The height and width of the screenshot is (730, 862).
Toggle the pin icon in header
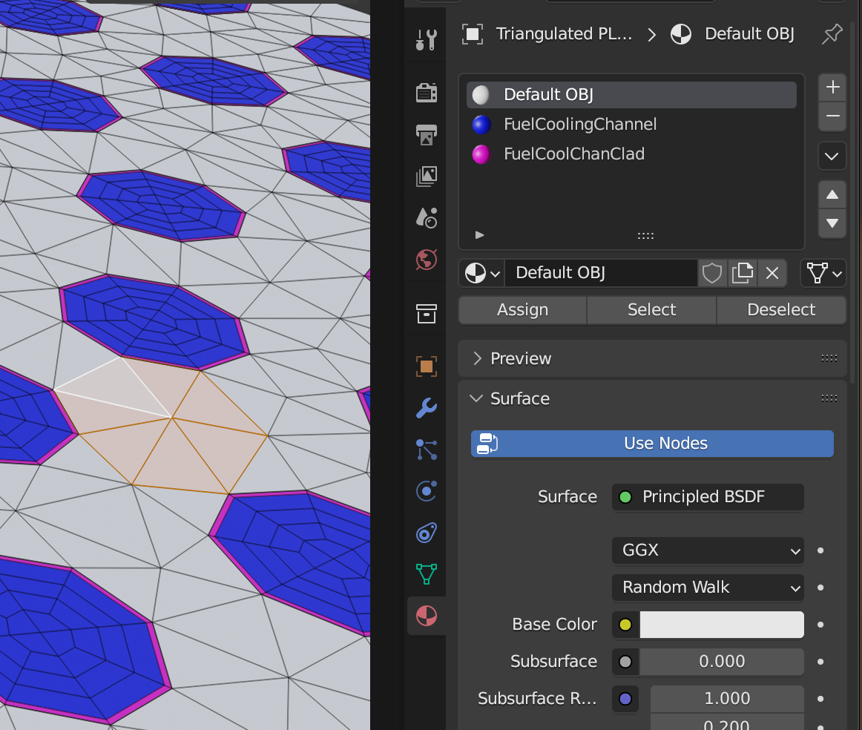point(832,34)
